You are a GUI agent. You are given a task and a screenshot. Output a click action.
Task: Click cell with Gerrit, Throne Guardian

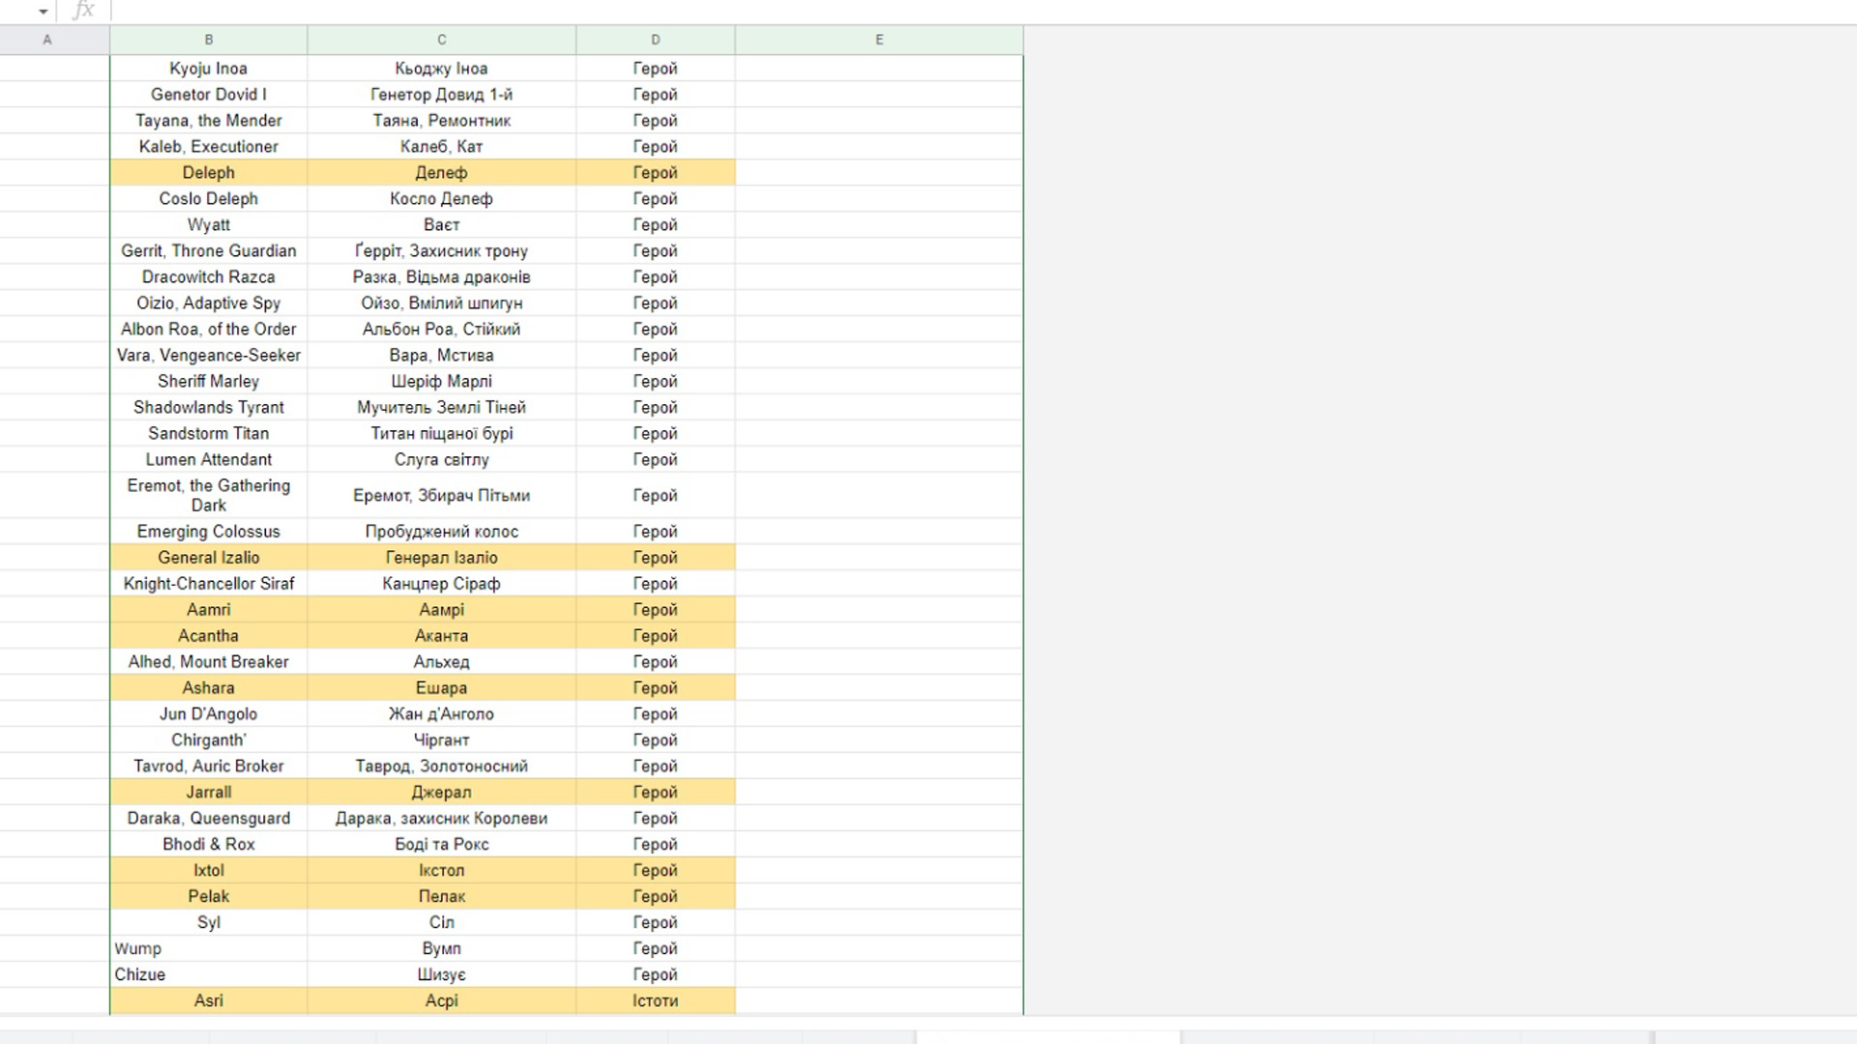click(x=208, y=251)
